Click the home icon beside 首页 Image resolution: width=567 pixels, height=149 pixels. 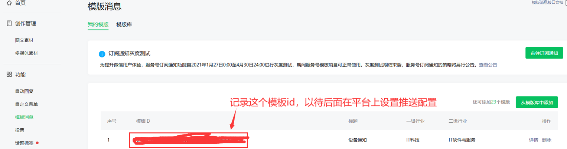9,3
